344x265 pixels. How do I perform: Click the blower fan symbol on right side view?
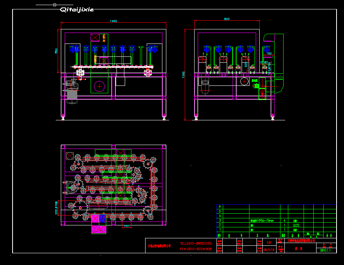point(262,93)
